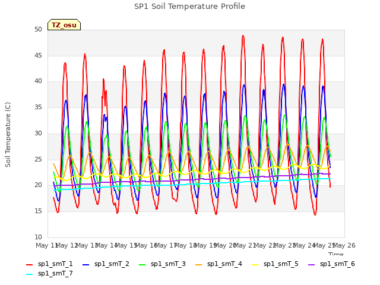Click the yellow sp1_smT_5 legend swatch
Viewport: 380px width, 285px height.
(x=255, y=265)
